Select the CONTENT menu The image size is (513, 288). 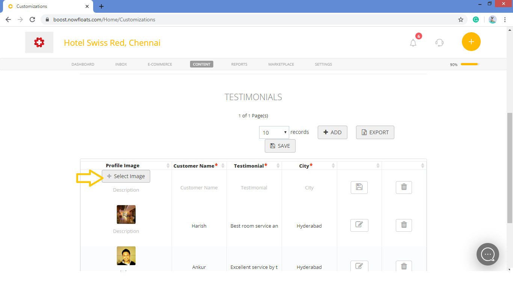click(202, 64)
